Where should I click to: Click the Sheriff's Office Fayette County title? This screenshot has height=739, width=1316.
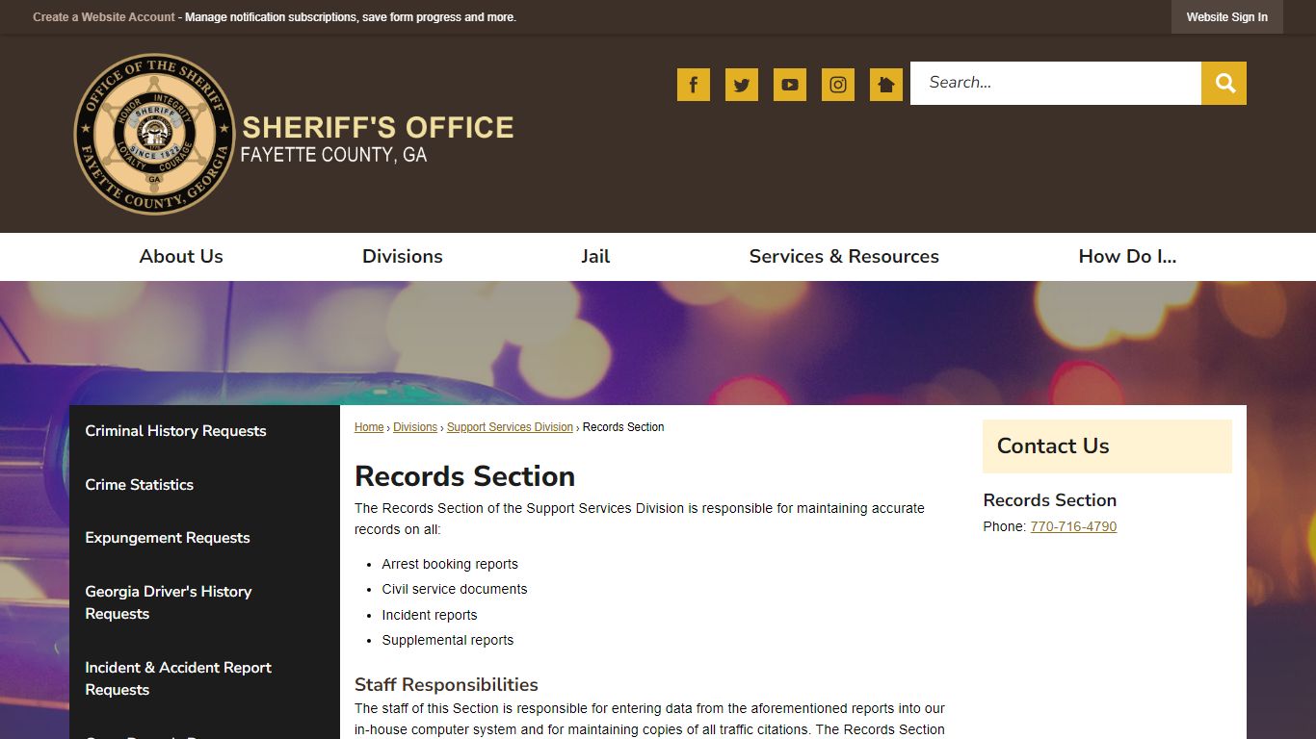[377, 140]
